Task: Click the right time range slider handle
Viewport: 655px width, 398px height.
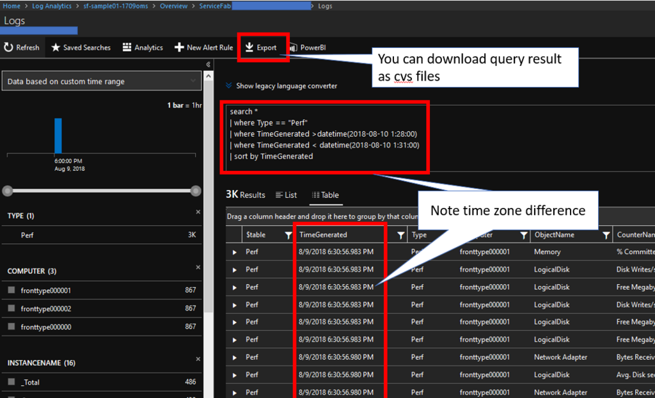Action: pyautogui.click(x=196, y=191)
